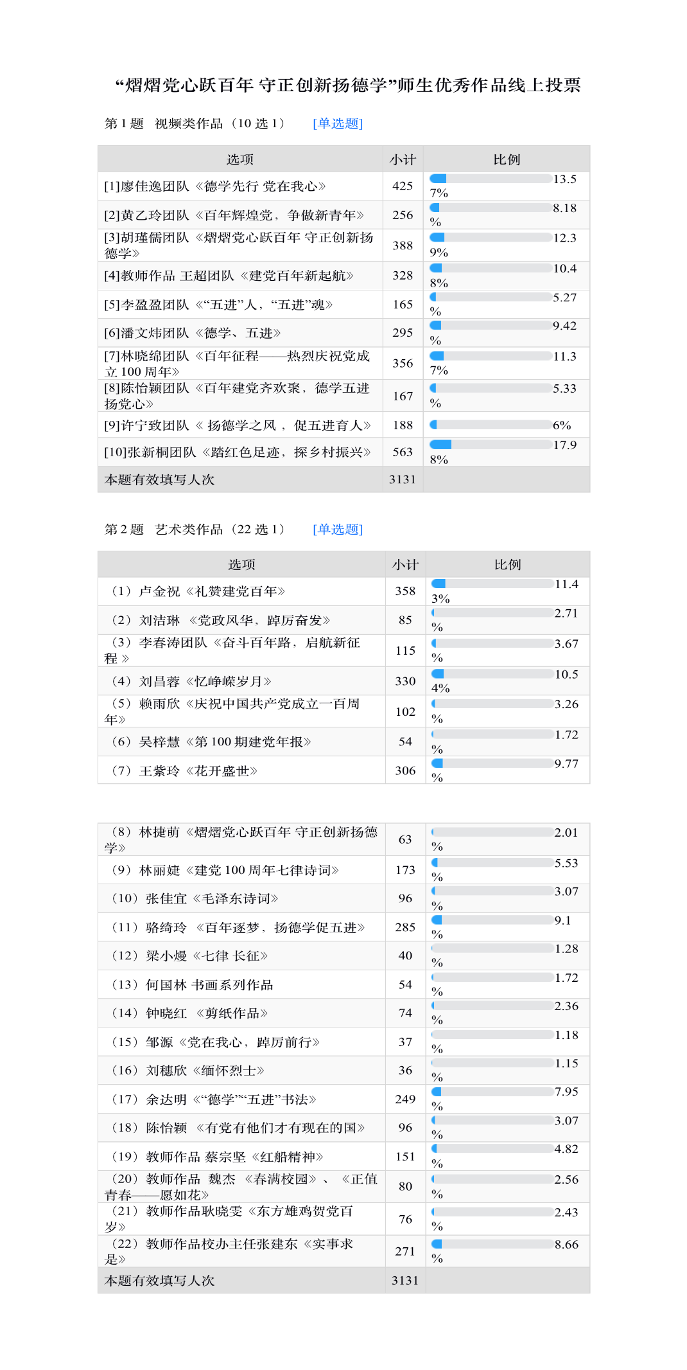Click the progress bar for 廖佳逸团队 entry
The width and height of the screenshot is (687, 1370).
pyautogui.click(x=491, y=179)
